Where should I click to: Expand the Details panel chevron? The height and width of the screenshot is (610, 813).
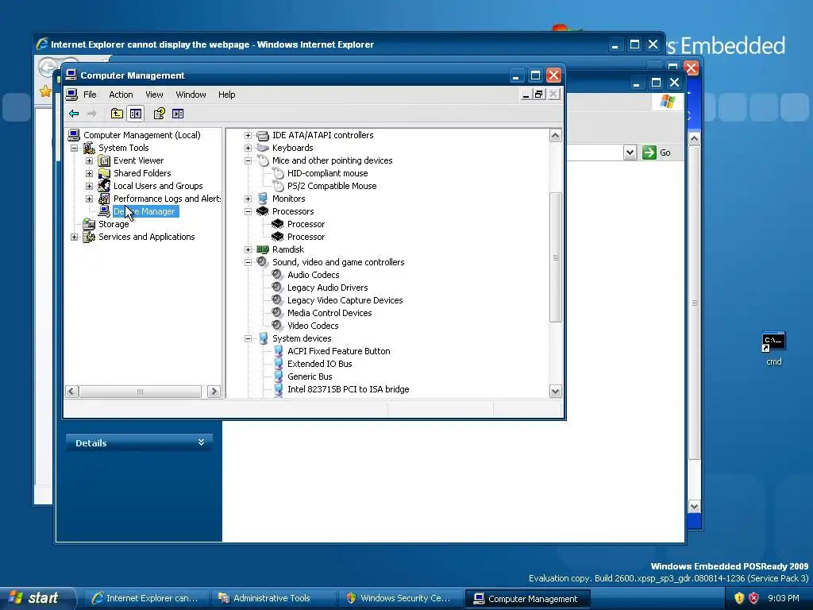201,442
